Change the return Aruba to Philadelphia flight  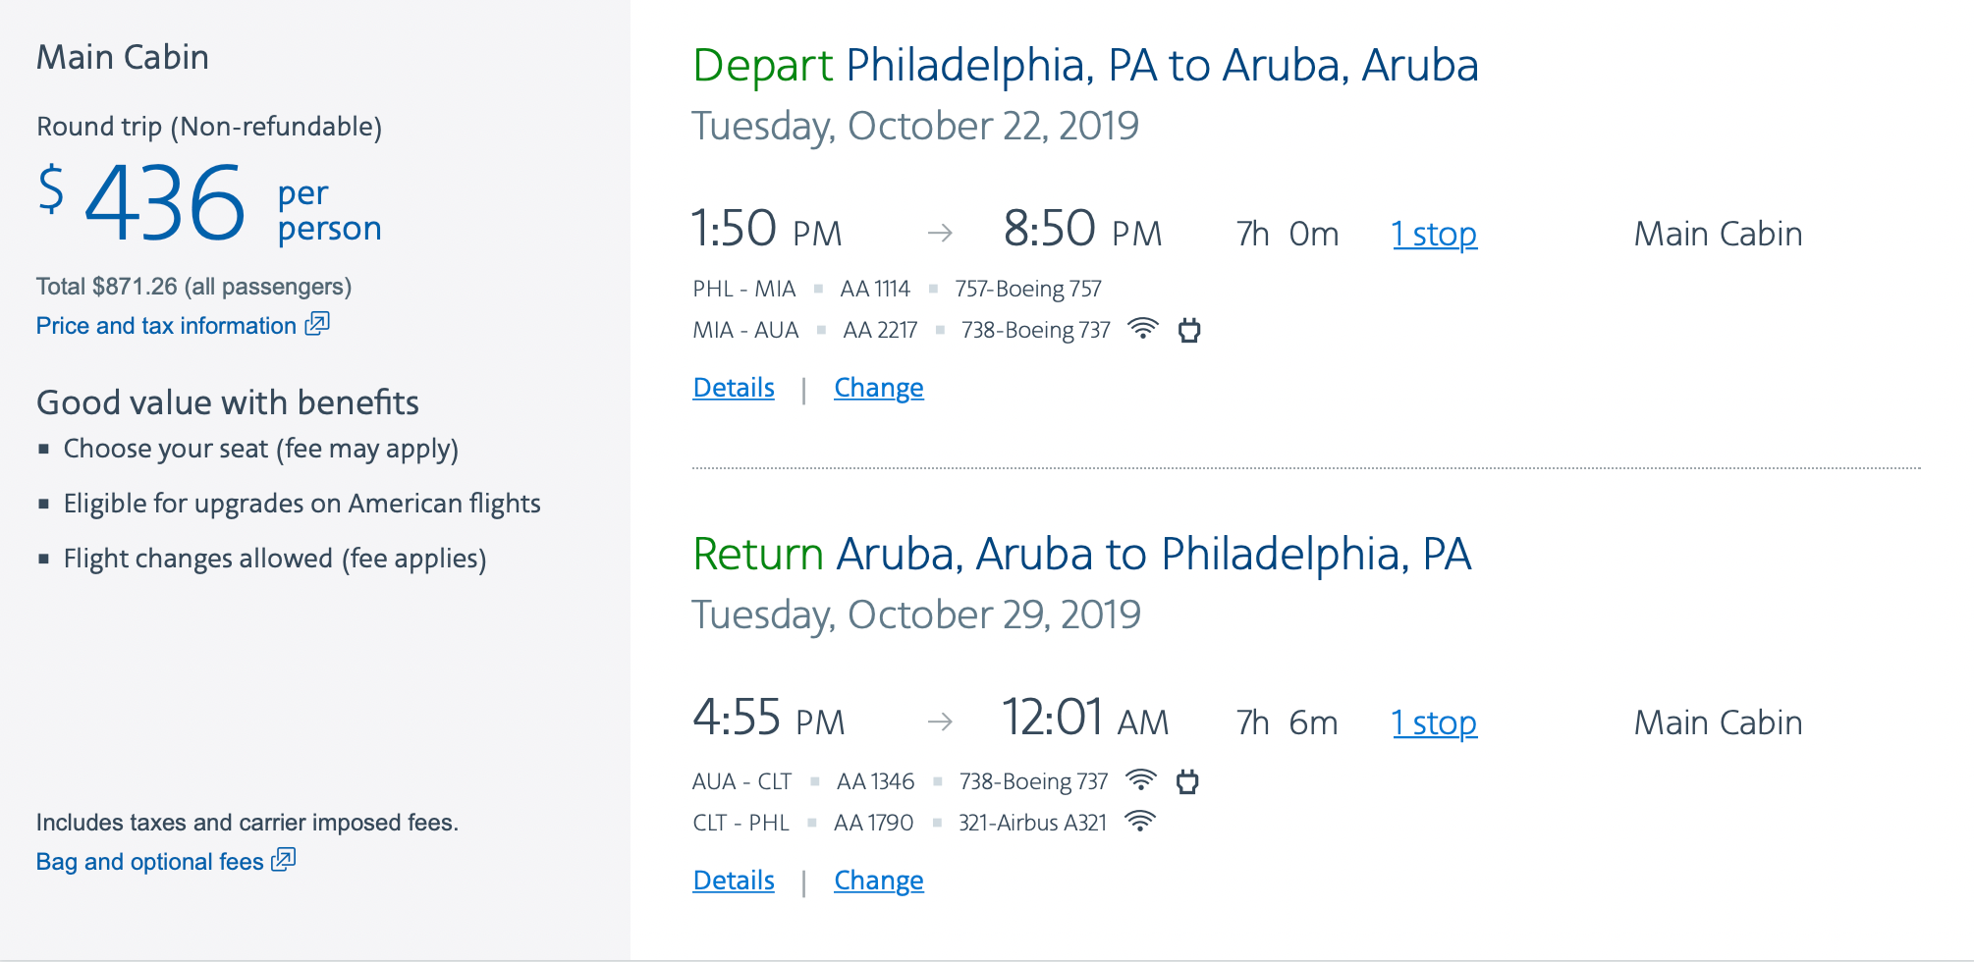click(x=879, y=881)
